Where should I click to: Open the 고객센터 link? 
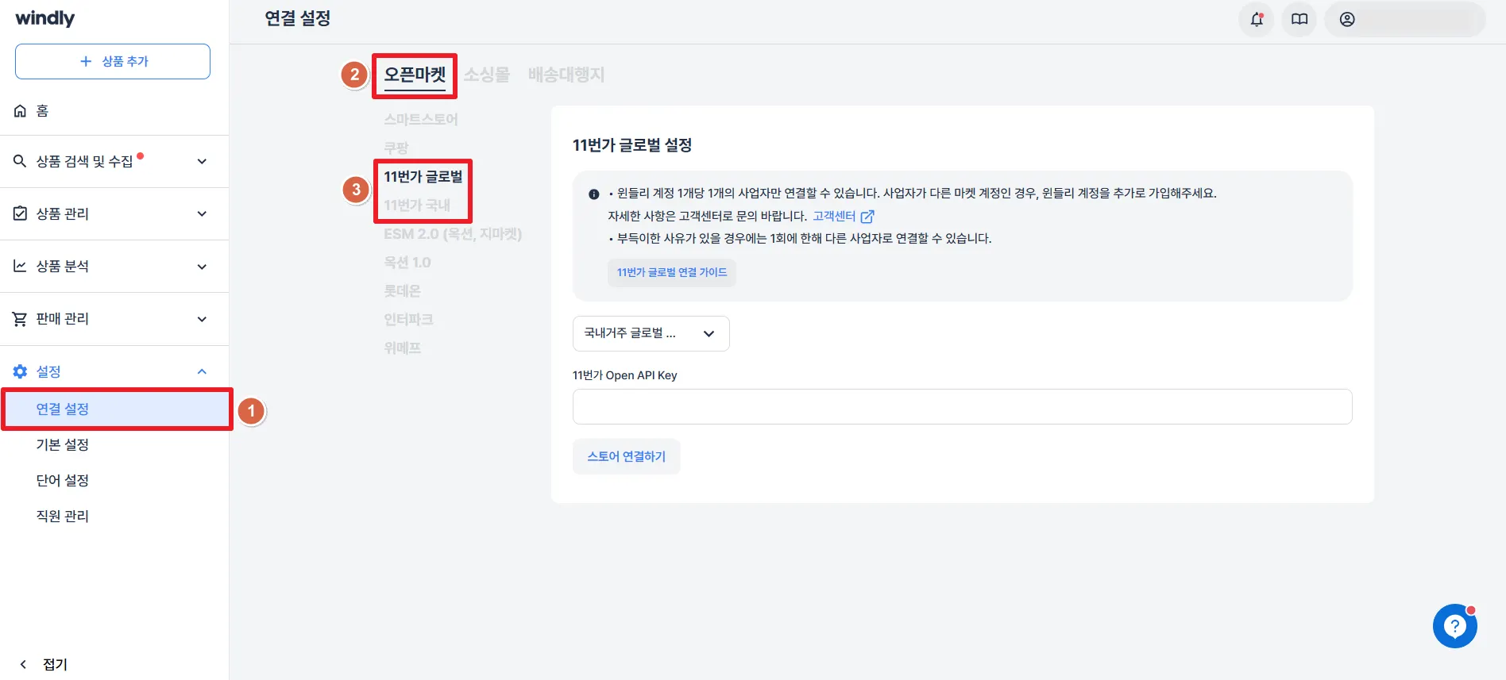(x=834, y=216)
